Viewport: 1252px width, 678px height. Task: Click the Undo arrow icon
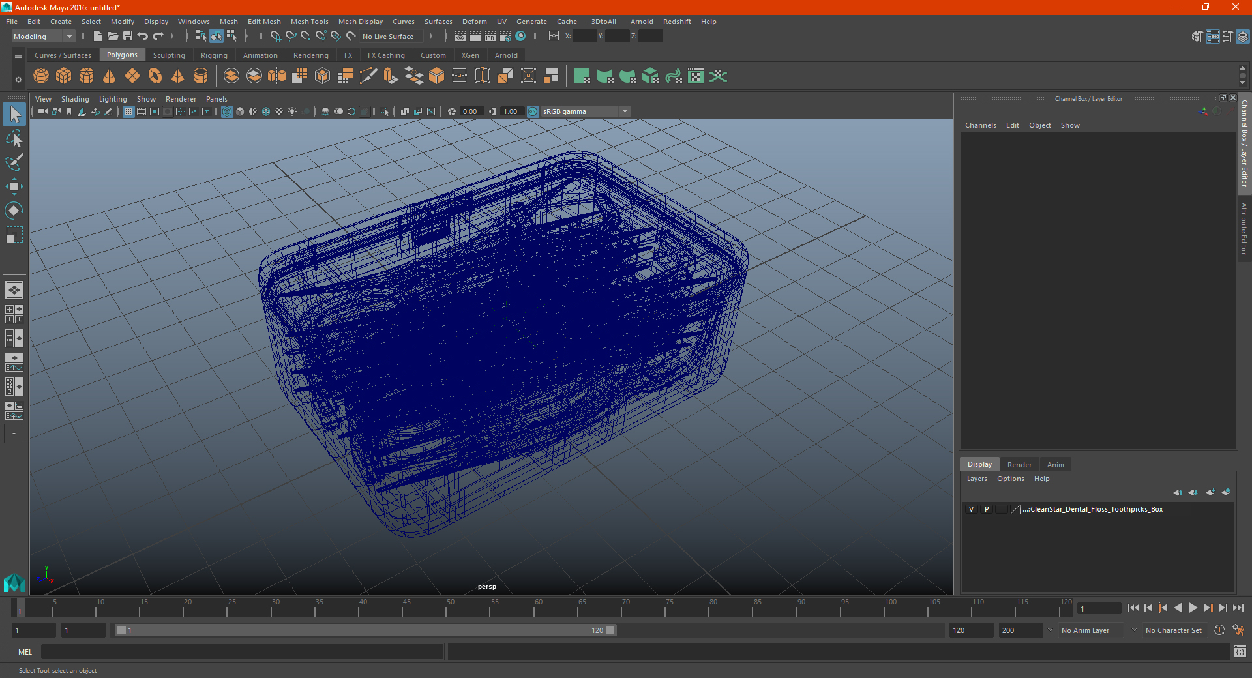tap(142, 37)
